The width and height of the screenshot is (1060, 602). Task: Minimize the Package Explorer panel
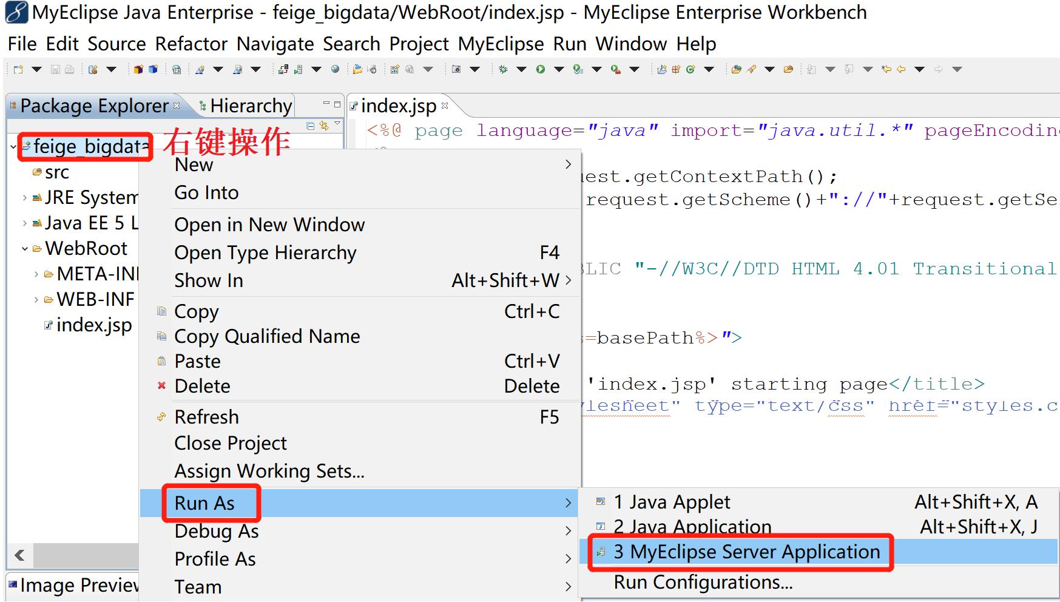326,104
